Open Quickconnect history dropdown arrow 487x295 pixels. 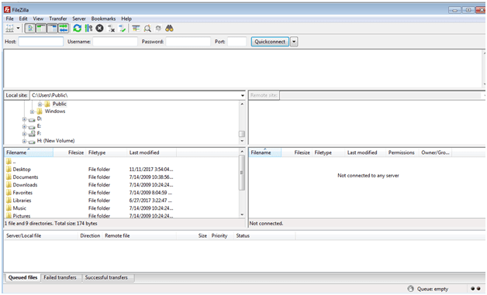tap(294, 42)
